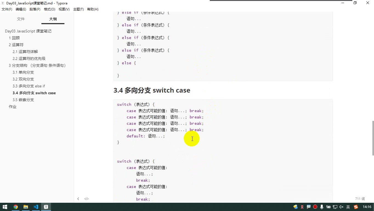The image size is (374, 211).
Task: Open the 帮助(H) menu
Action: [x=93, y=9]
